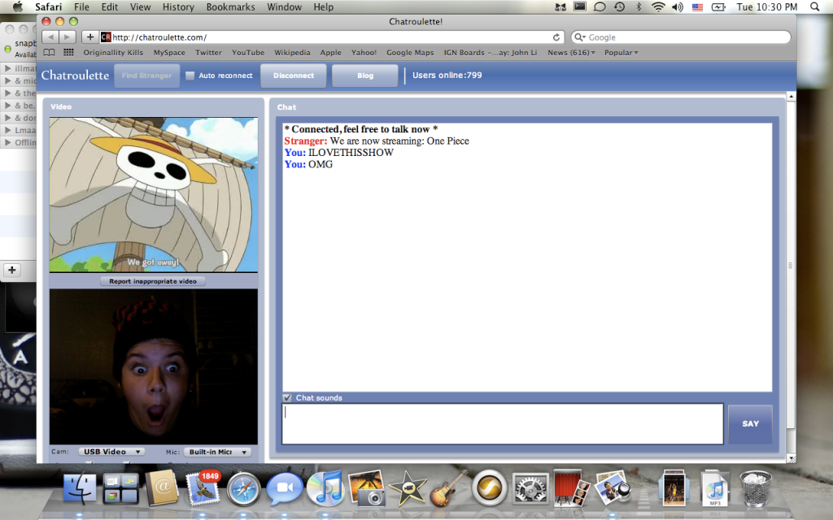Image resolution: width=833 pixels, height=520 pixels.
Task: Launch iTunes from the Dock
Action: tap(325, 488)
